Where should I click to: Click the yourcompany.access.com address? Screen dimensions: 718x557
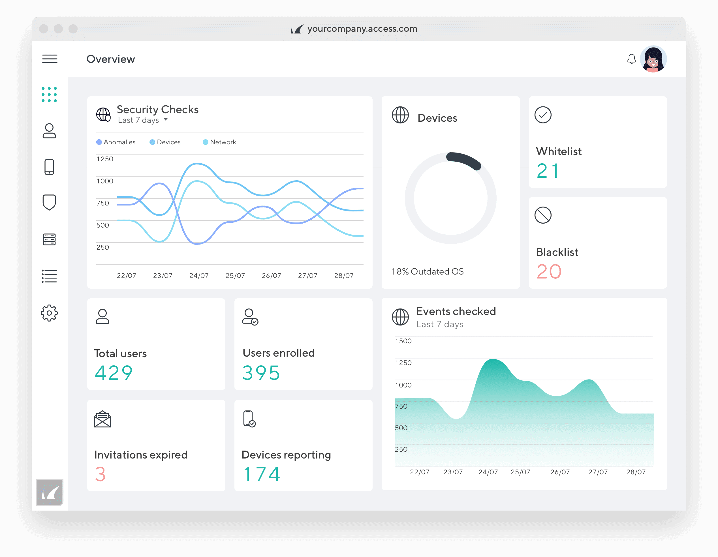(x=362, y=29)
